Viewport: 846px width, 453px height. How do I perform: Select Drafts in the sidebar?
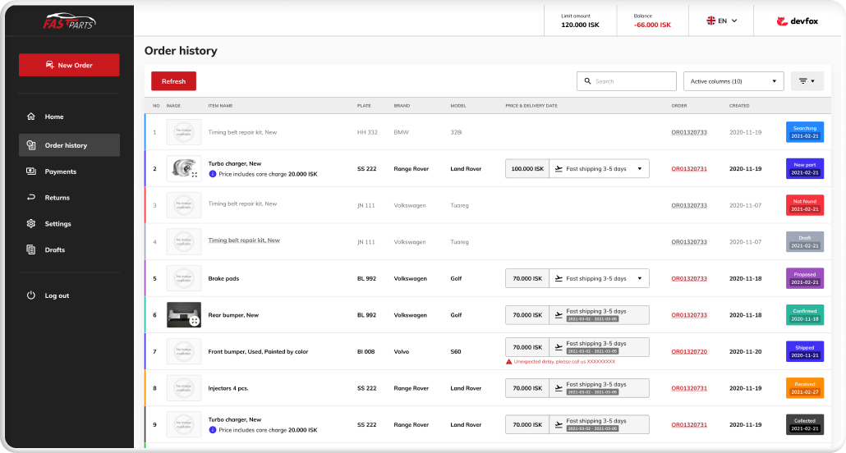pyautogui.click(x=54, y=249)
